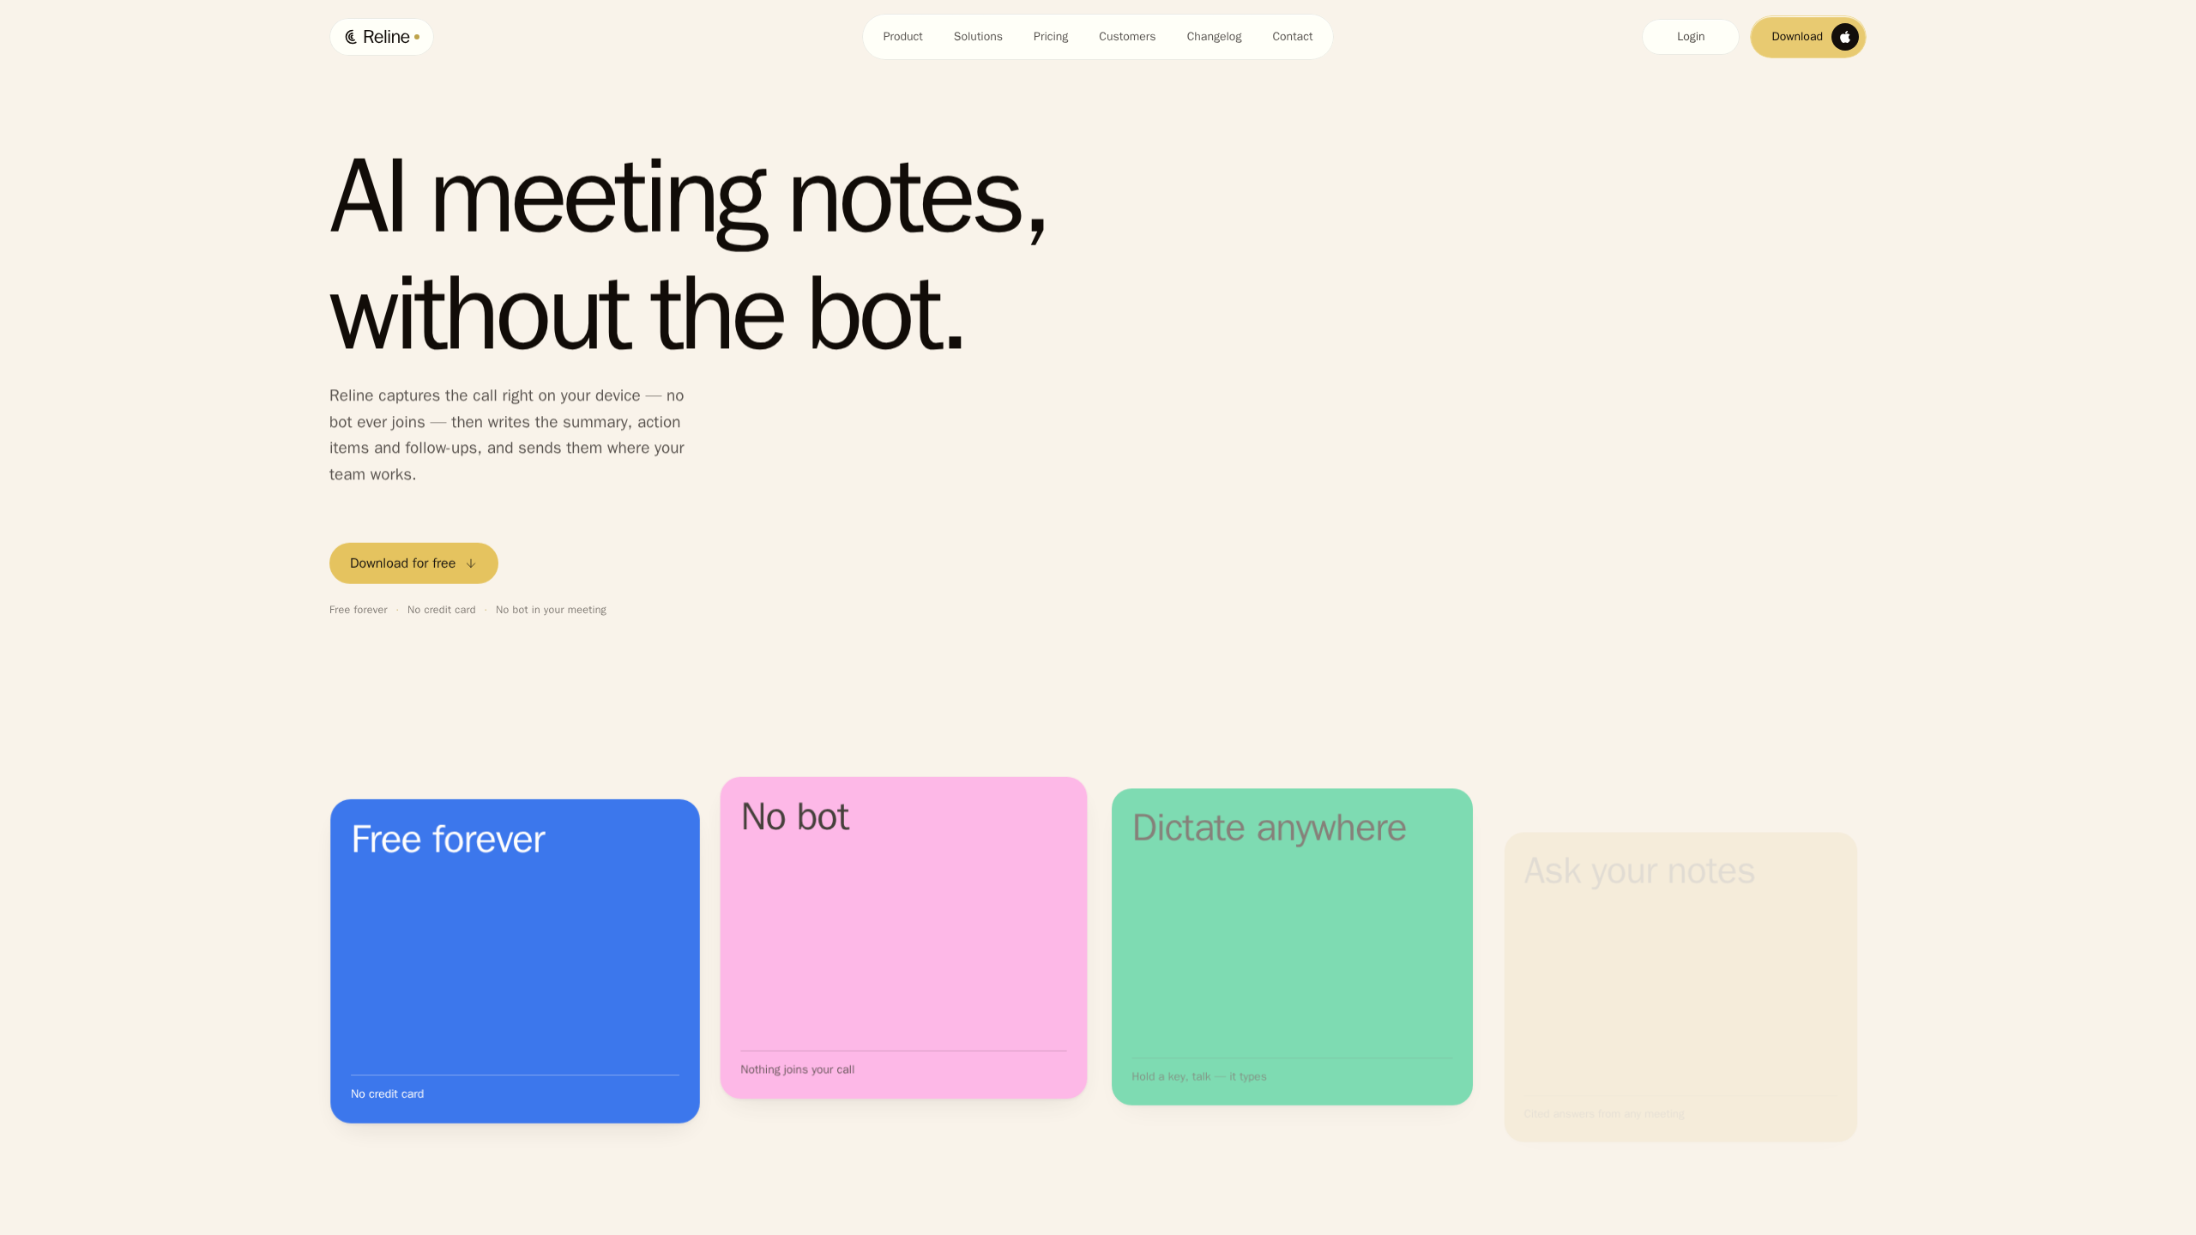Click 'Cited answers from any meeting' caption

click(x=1604, y=1114)
